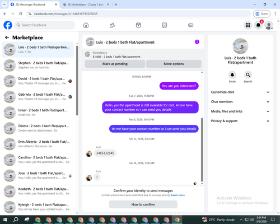Click the message bubble with 3465332645
The height and width of the screenshot is (224, 280).
pos(105,153)
